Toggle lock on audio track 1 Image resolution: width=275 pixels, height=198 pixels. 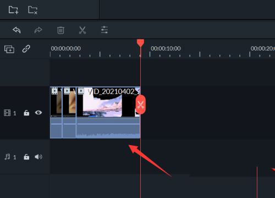[26, 157]
